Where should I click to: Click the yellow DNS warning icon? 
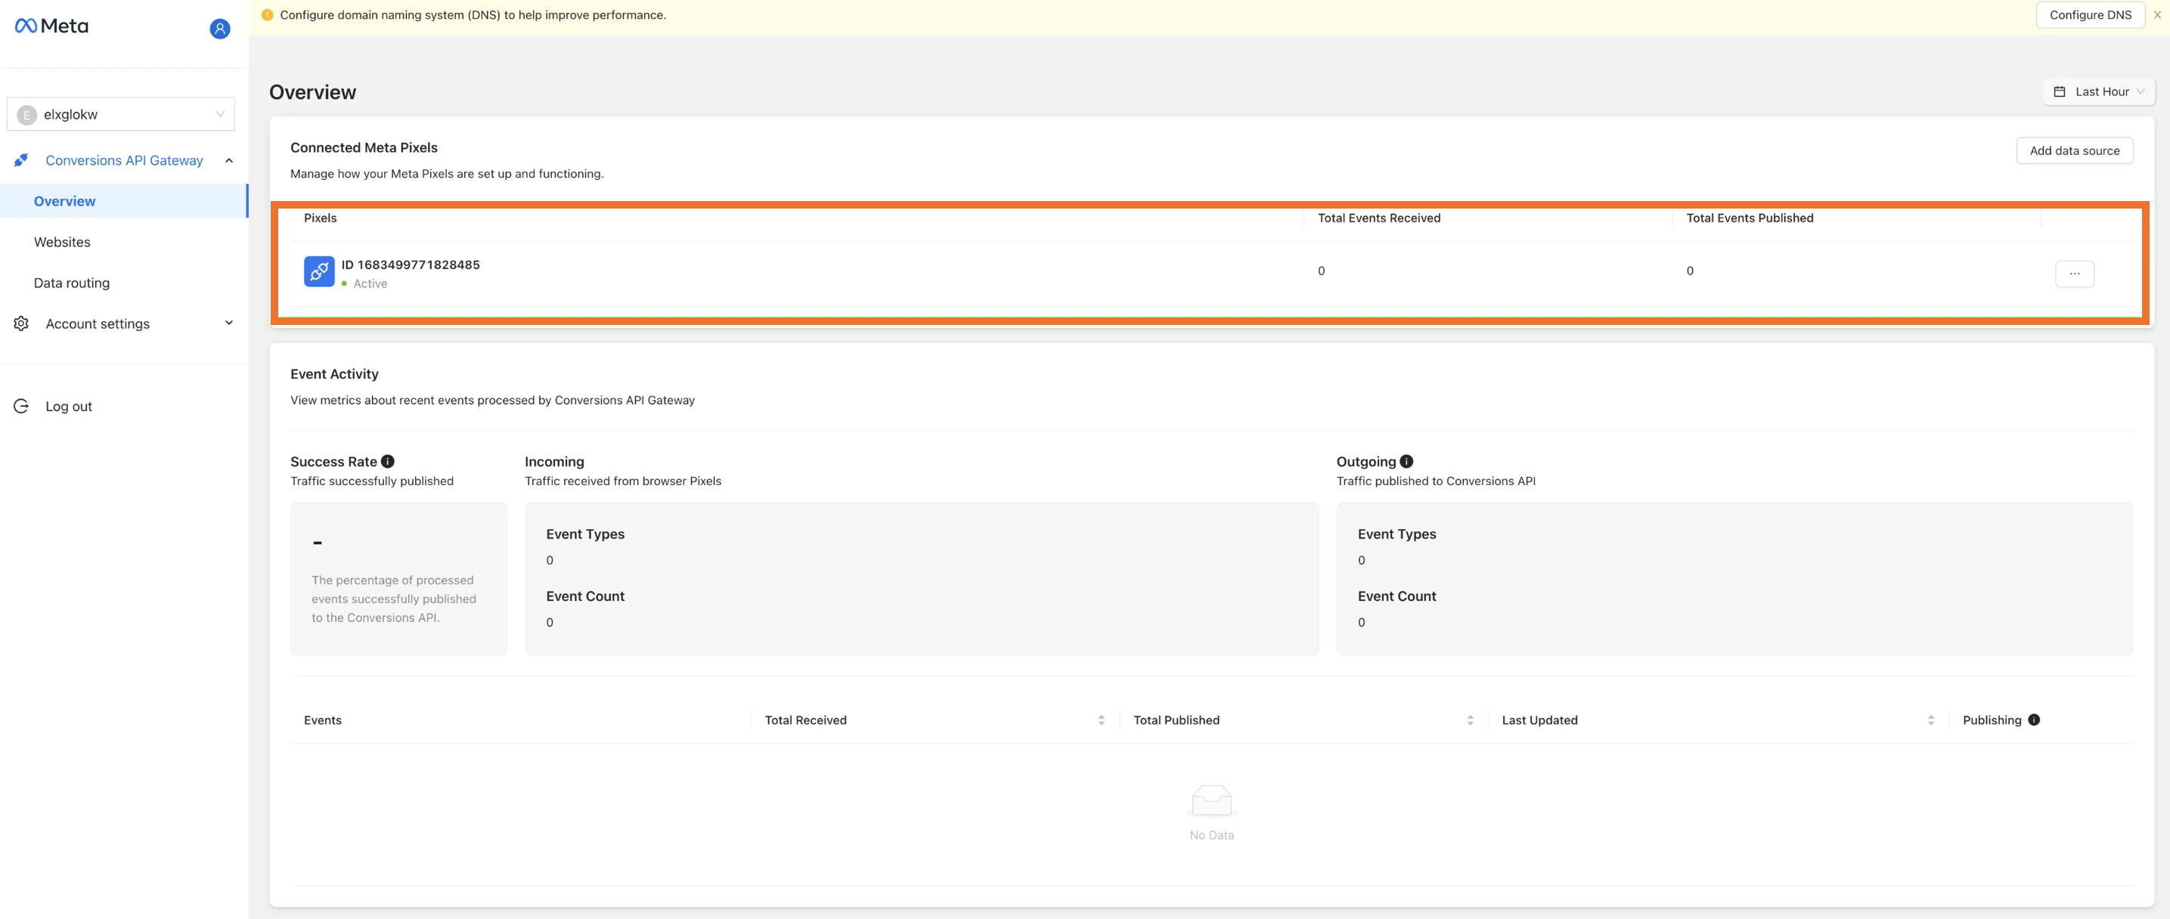267,15
